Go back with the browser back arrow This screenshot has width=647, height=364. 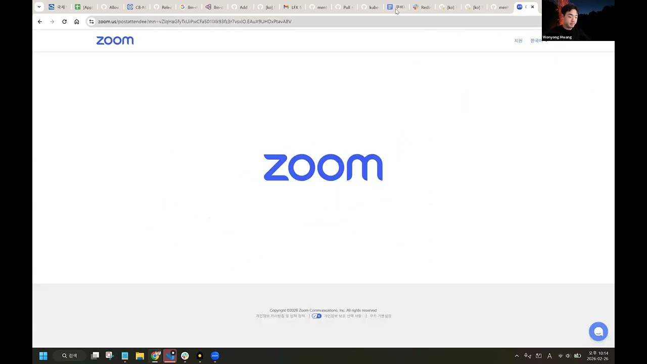pyautogui.click(x=40, y=22)
